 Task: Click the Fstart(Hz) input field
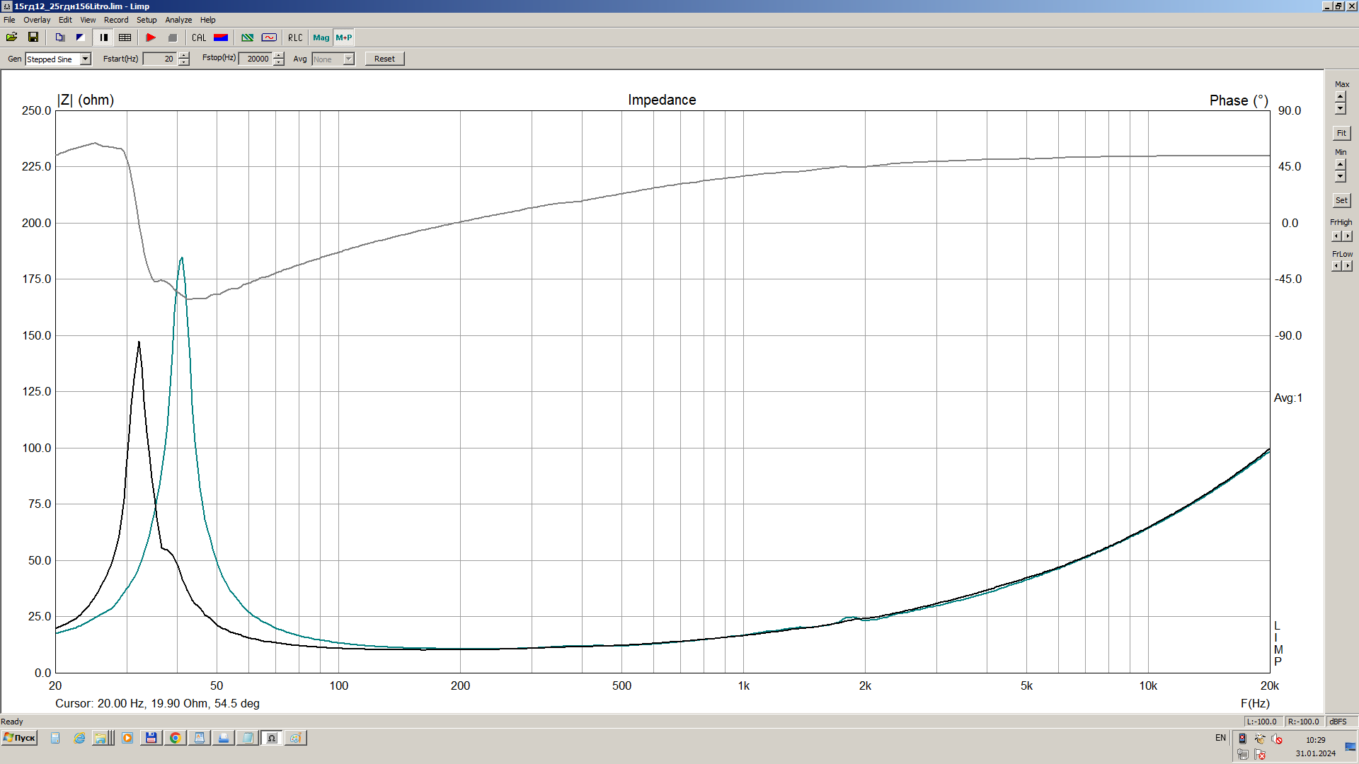click(159, 59)
